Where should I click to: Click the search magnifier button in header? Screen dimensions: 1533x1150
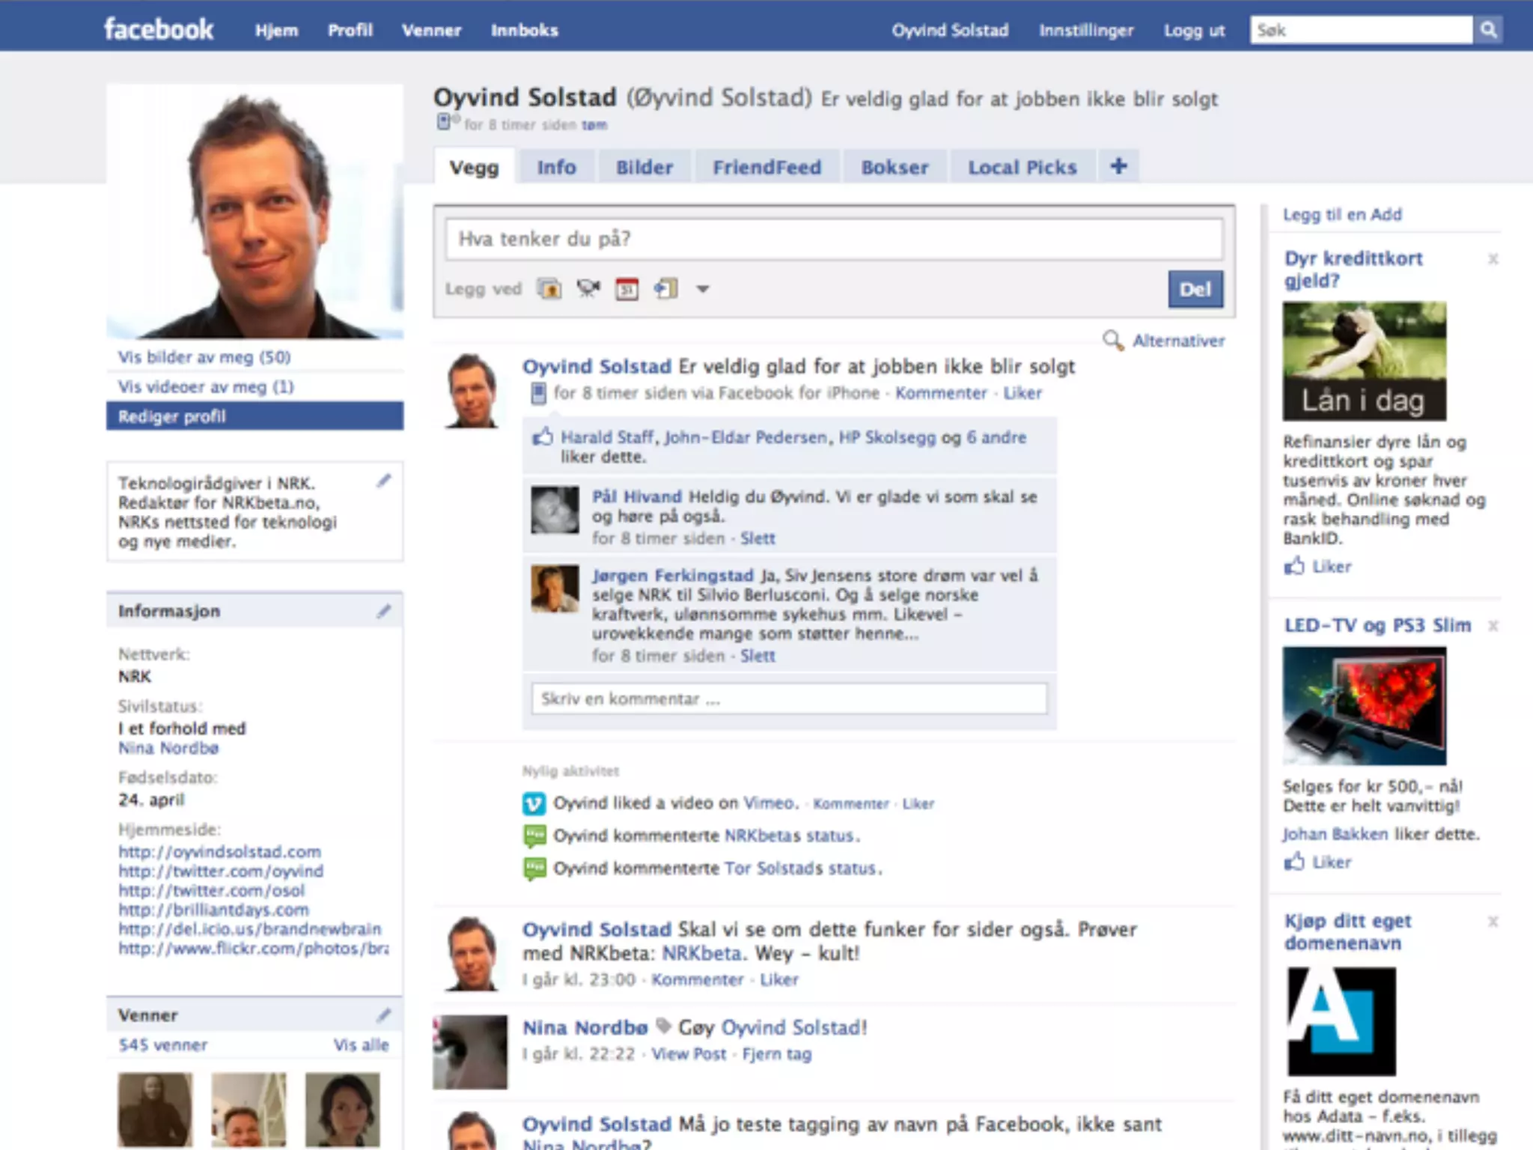click(1488, 30)
